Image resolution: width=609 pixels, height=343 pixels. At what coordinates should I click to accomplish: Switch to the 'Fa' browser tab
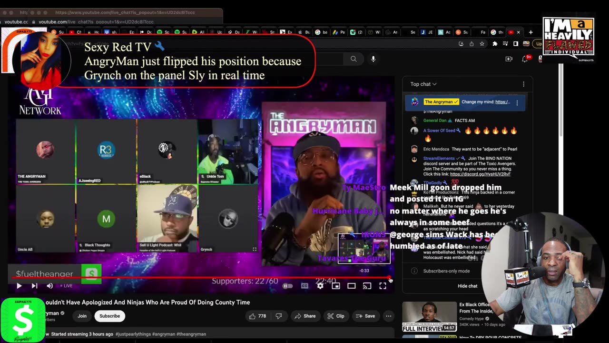[480, 32]
